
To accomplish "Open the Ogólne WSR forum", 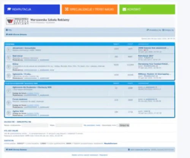I will pyautogui.click(x=18, y=111).
